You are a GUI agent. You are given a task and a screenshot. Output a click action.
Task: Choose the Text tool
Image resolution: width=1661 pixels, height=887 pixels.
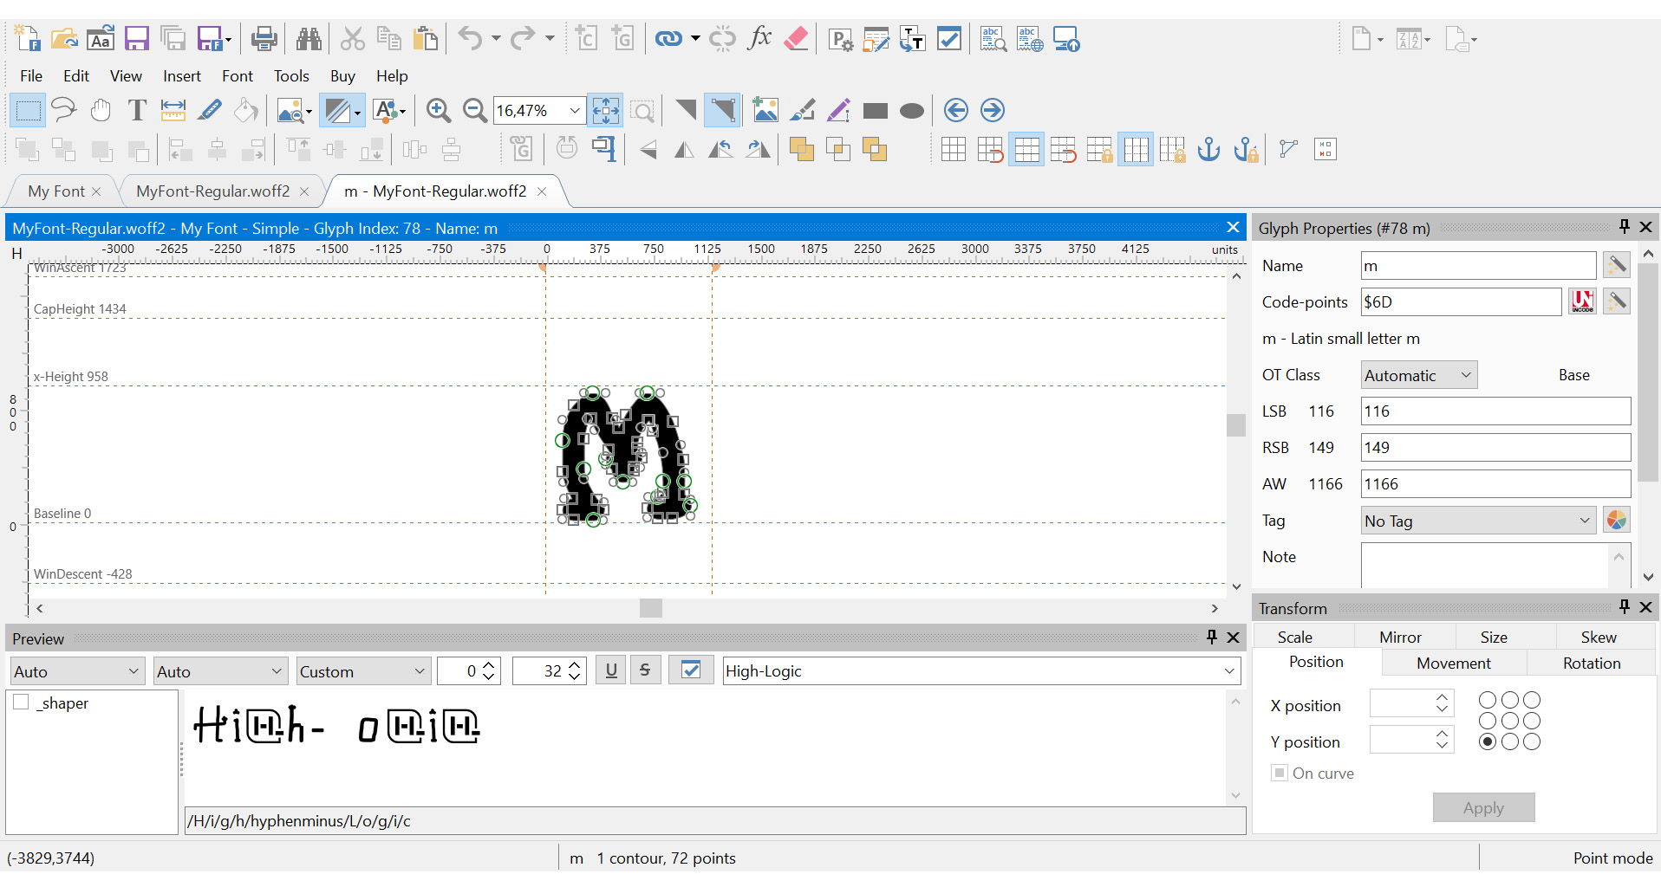click(x=137, y=111)
